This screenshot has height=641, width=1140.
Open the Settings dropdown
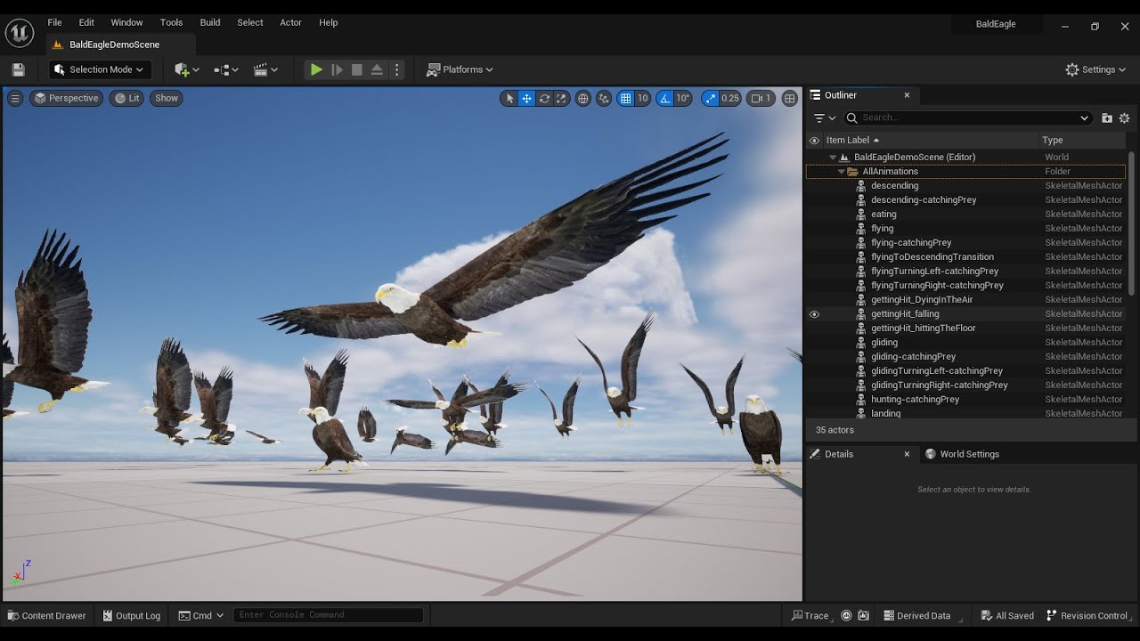coord(1096,69)
